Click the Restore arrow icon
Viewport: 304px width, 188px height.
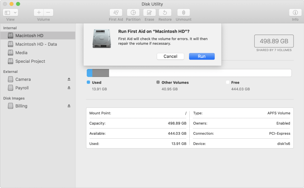point(165,13)
